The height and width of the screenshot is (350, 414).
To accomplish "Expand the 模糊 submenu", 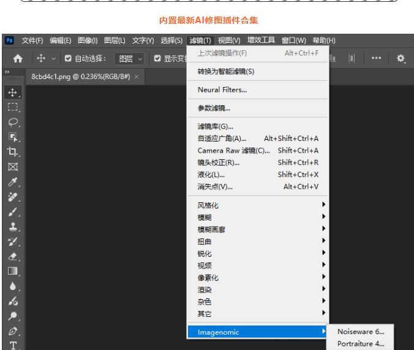I will pos(258,218).
